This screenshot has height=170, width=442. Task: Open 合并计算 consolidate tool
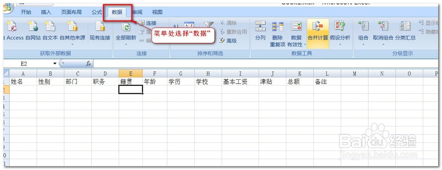coord(318,34)
